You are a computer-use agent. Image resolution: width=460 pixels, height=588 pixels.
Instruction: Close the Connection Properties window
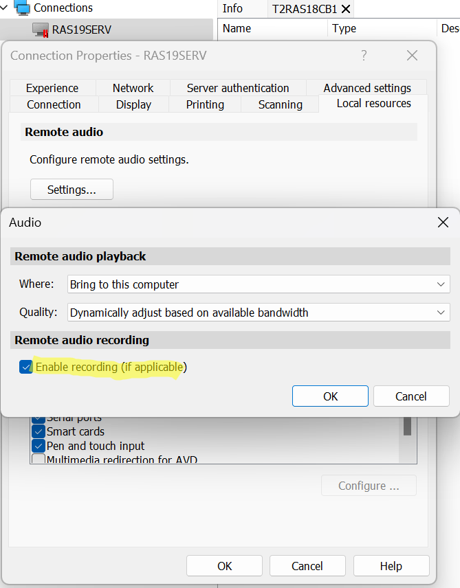point(412,56)
